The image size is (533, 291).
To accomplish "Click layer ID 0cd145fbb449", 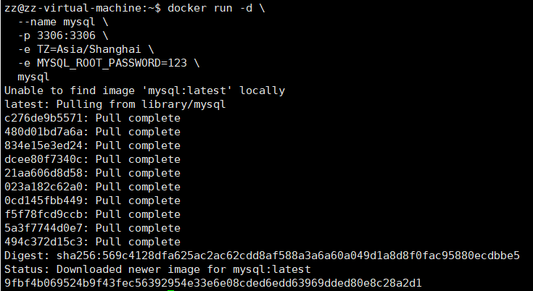I will [x=44, y=201].
